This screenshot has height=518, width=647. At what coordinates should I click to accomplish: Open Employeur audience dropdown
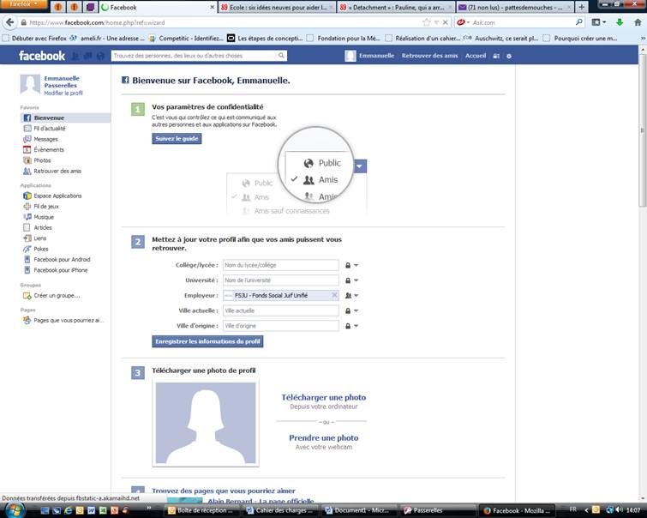pos(351,295)
